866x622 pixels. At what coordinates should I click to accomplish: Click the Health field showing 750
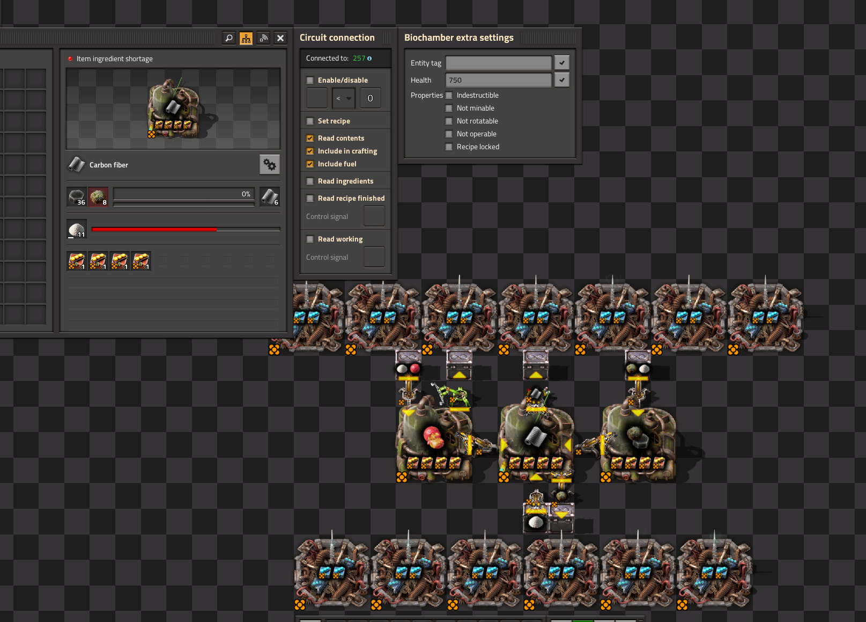[499, 80]
